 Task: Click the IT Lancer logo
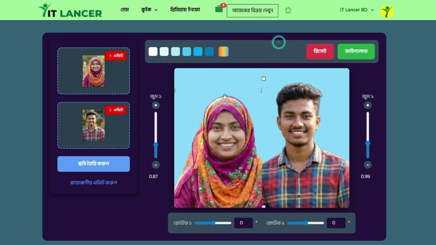coord(70,11)
